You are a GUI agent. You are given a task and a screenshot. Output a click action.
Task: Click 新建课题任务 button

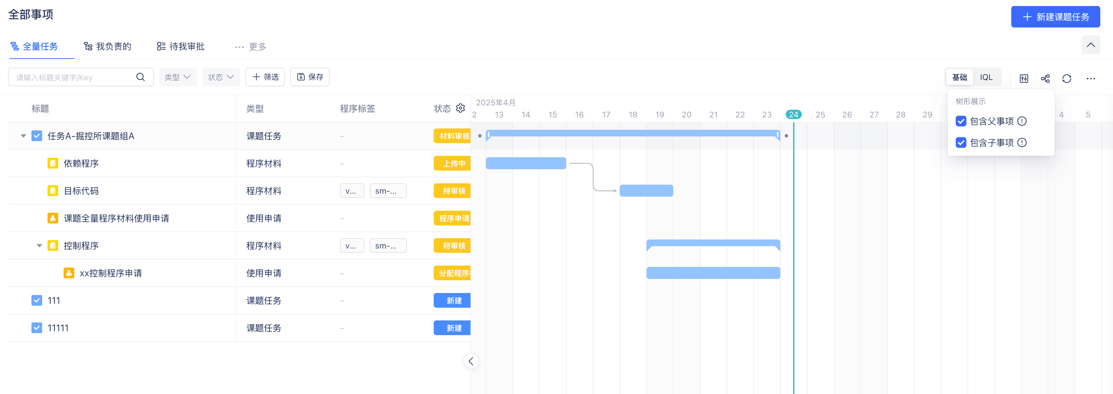click(1055, 17)
